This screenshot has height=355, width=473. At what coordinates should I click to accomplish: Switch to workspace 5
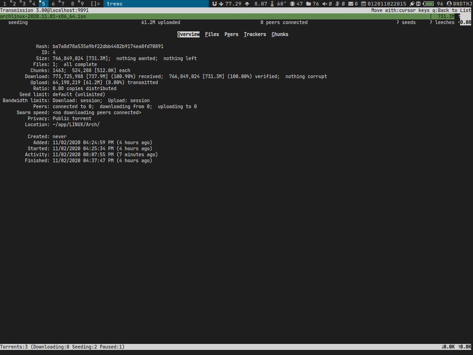[43, 4]
